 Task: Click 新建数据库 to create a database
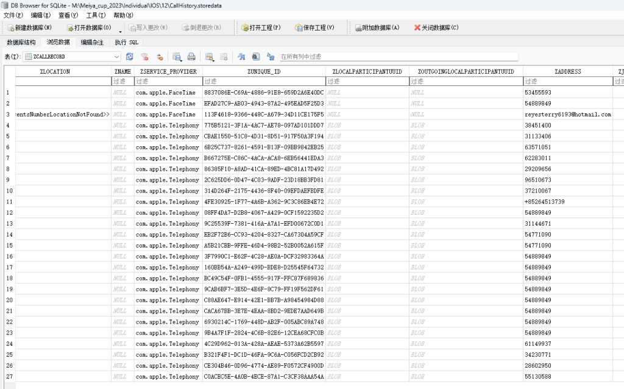click(x=29, y=27)
